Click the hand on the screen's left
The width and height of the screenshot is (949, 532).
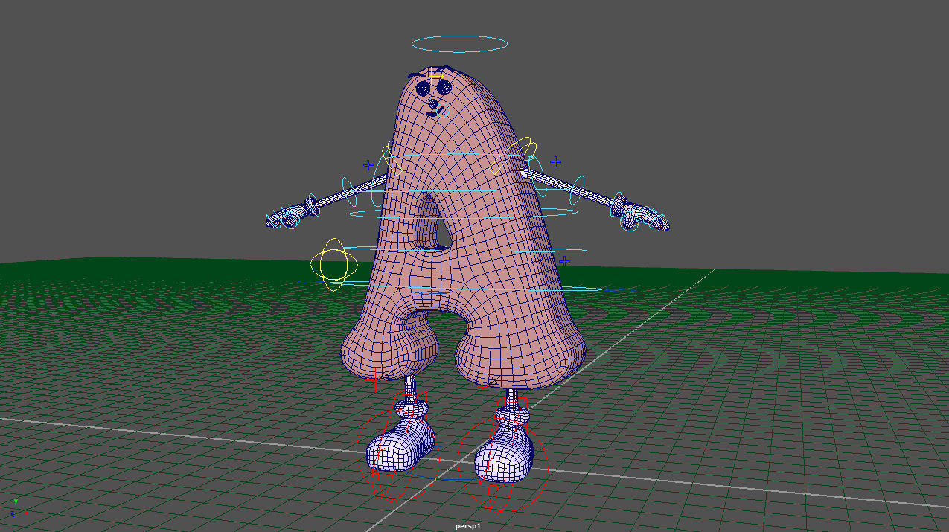coord(285,217)
